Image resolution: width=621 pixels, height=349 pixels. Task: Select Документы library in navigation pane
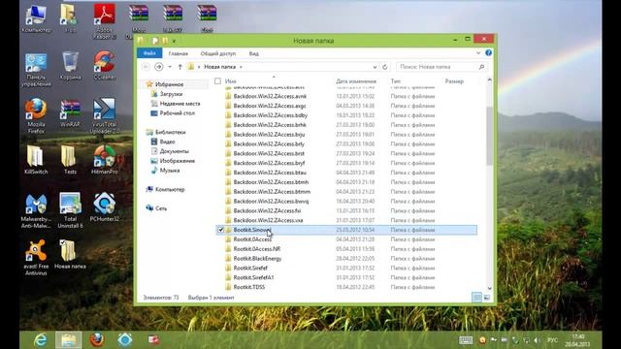(x=175, y=151)
